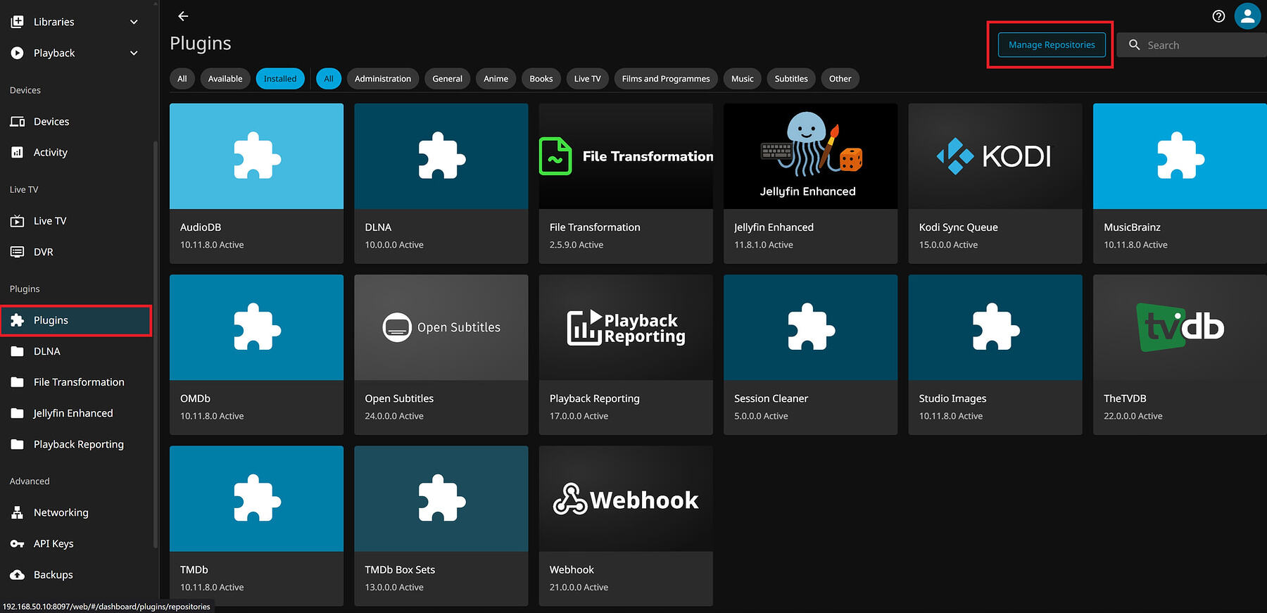This screenshot has width=1267, height=613.
Task: Open the Session Cleaner plugin card image
Action: 811,327
